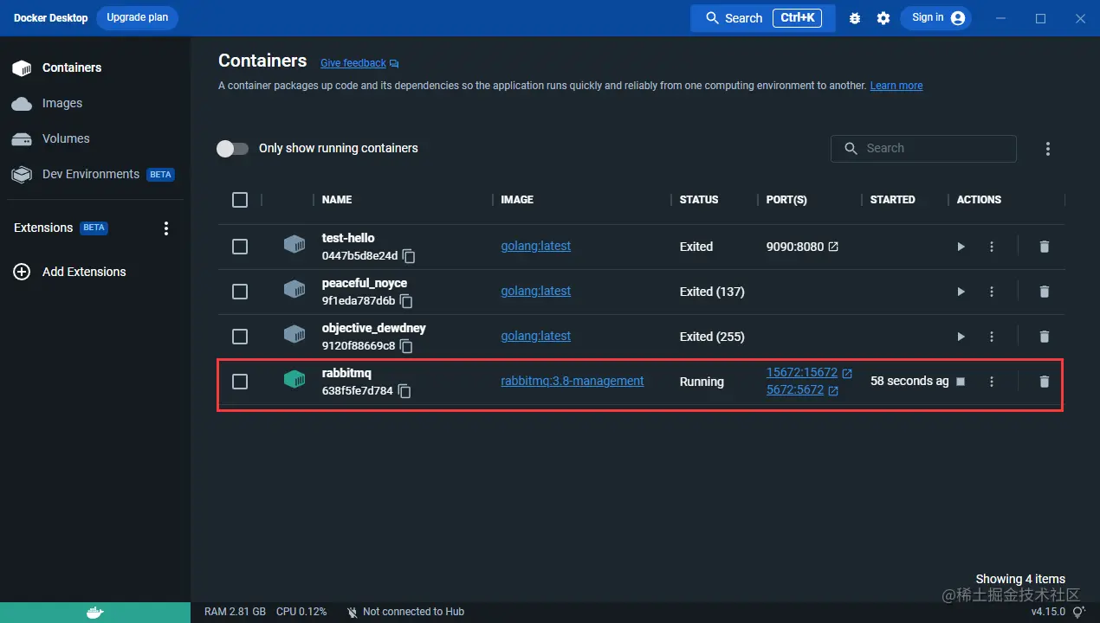
Task: Open more options menu for objective_dewdney
Action: point(992,337)
